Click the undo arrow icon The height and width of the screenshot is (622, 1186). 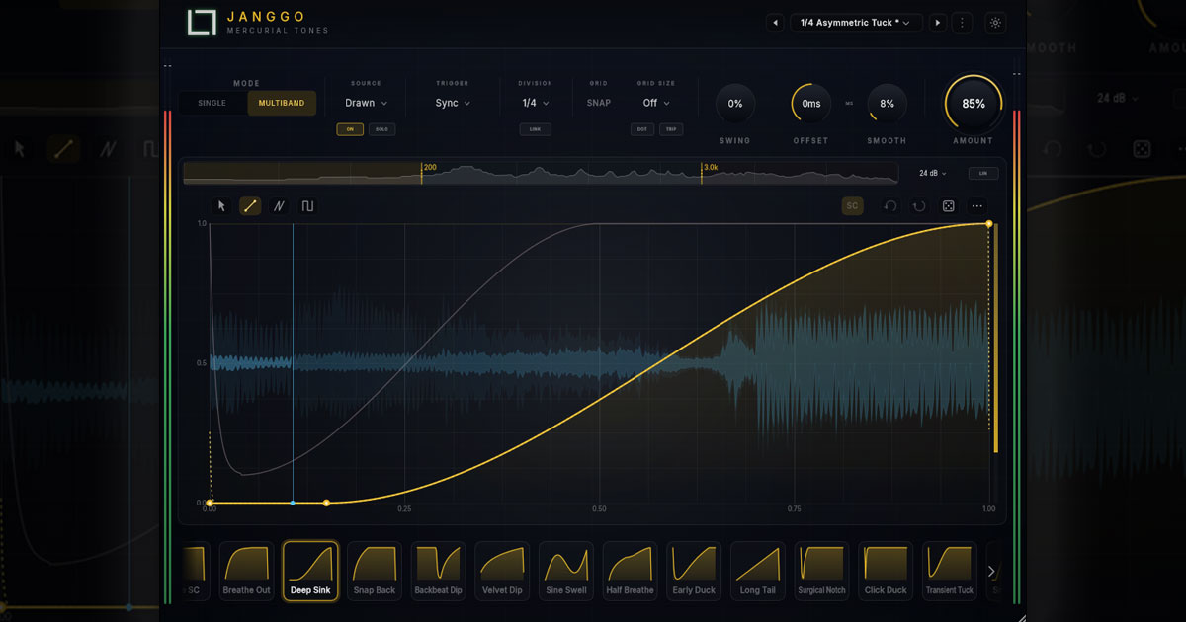(x=890, y=206)
